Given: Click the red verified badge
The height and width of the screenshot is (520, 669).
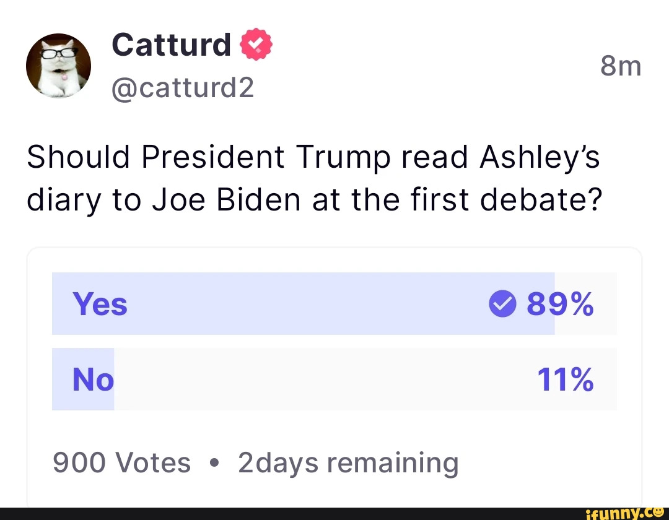Looking at the screenshot, I should 256,45.
